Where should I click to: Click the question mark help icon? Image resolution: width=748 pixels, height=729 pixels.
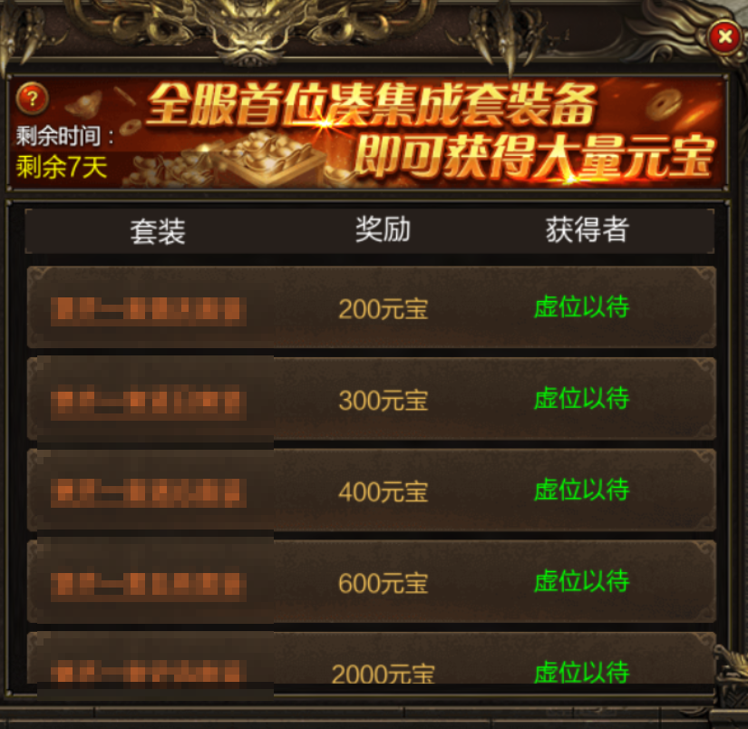pos(32,99)
